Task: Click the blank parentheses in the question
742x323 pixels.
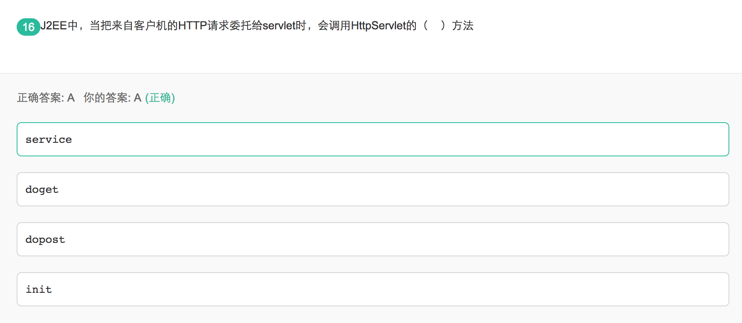Action: 434,26
